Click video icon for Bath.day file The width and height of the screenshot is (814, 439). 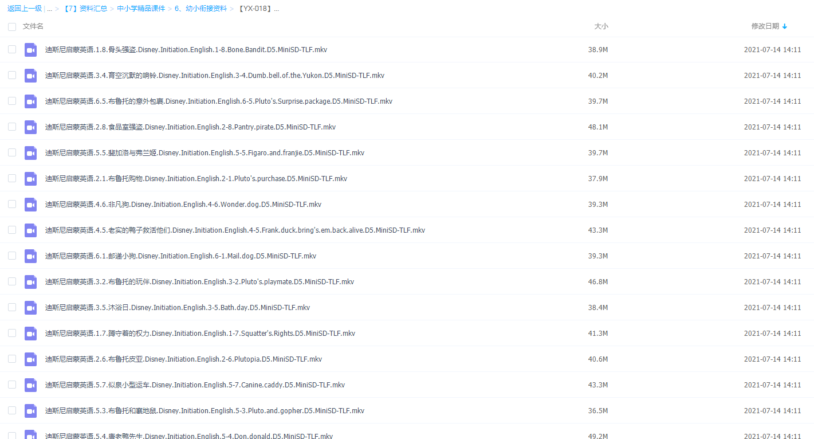point(30,308)
